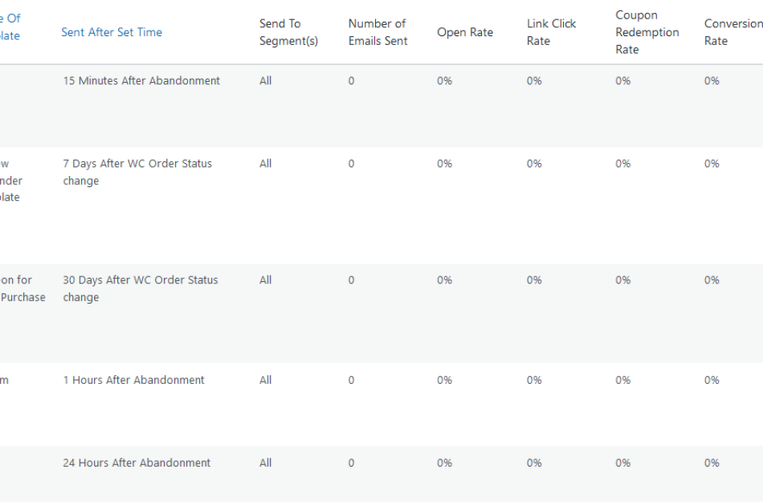763x502 pixels.
Task: Click the Name Of Template column header
Action: (x=10, y=25)
